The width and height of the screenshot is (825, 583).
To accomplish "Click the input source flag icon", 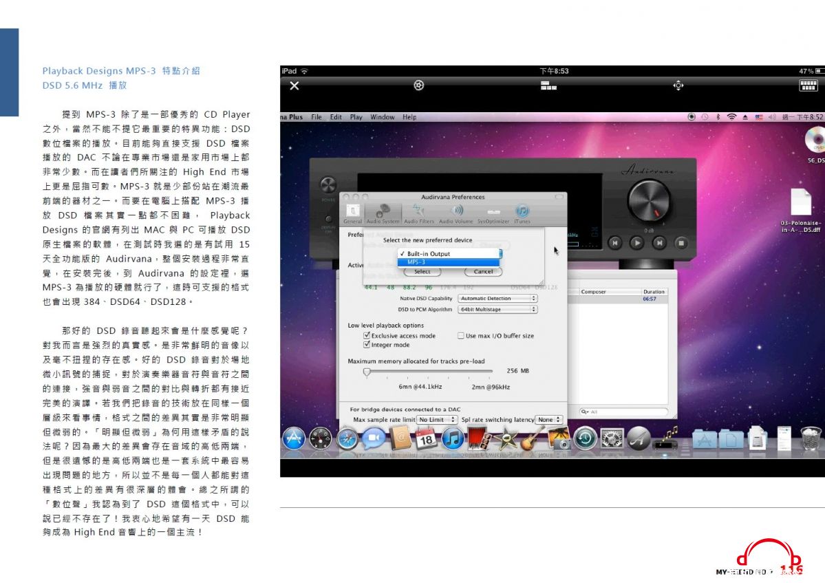I will (759, 117).
